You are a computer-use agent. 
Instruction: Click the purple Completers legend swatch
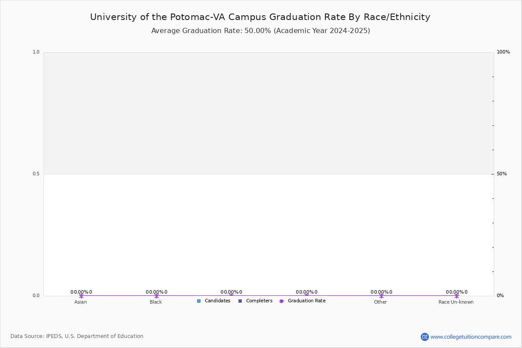[x=240, y=301]
